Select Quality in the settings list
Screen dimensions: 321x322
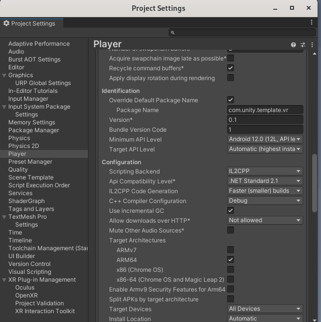18,170
